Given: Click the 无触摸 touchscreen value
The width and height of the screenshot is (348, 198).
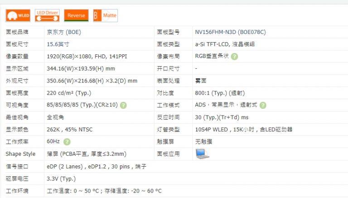Looking at the screenshot, I should click(x=203, y=142).
